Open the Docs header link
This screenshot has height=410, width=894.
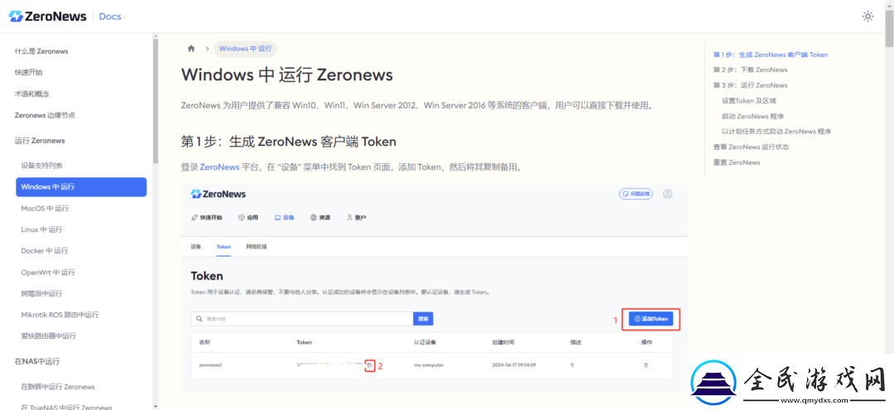click(x=110, y=16)
